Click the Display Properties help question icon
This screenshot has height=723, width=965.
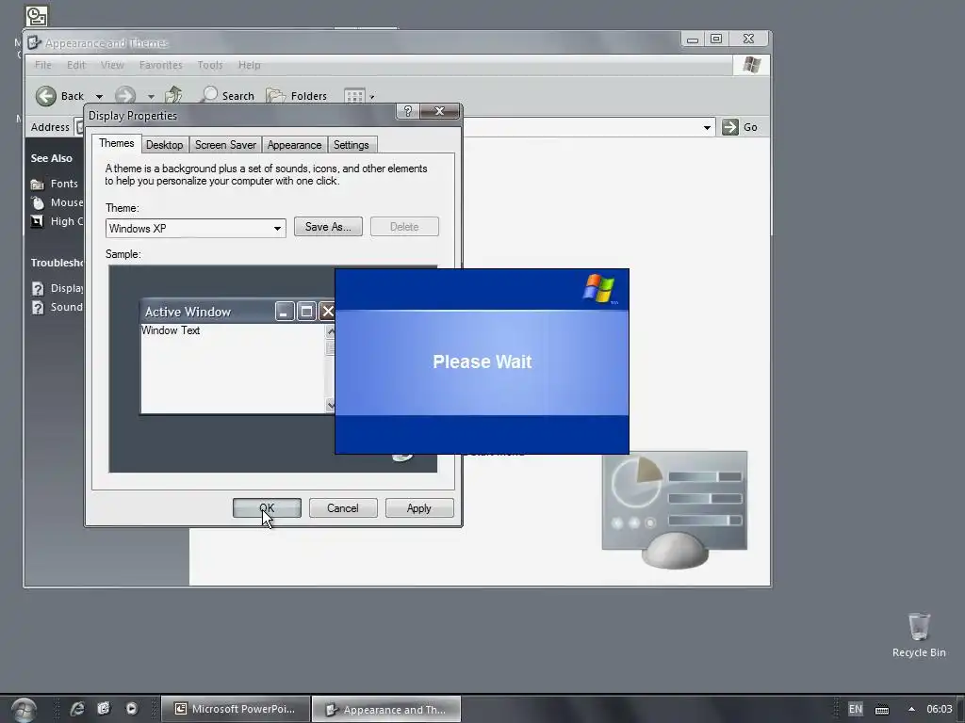coord(407,111)
